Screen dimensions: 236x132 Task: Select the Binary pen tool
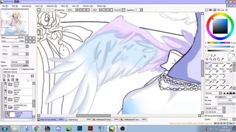[216, 76]
